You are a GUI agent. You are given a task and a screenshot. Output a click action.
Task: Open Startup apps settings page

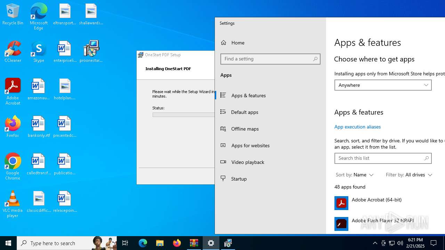(270, 178)
